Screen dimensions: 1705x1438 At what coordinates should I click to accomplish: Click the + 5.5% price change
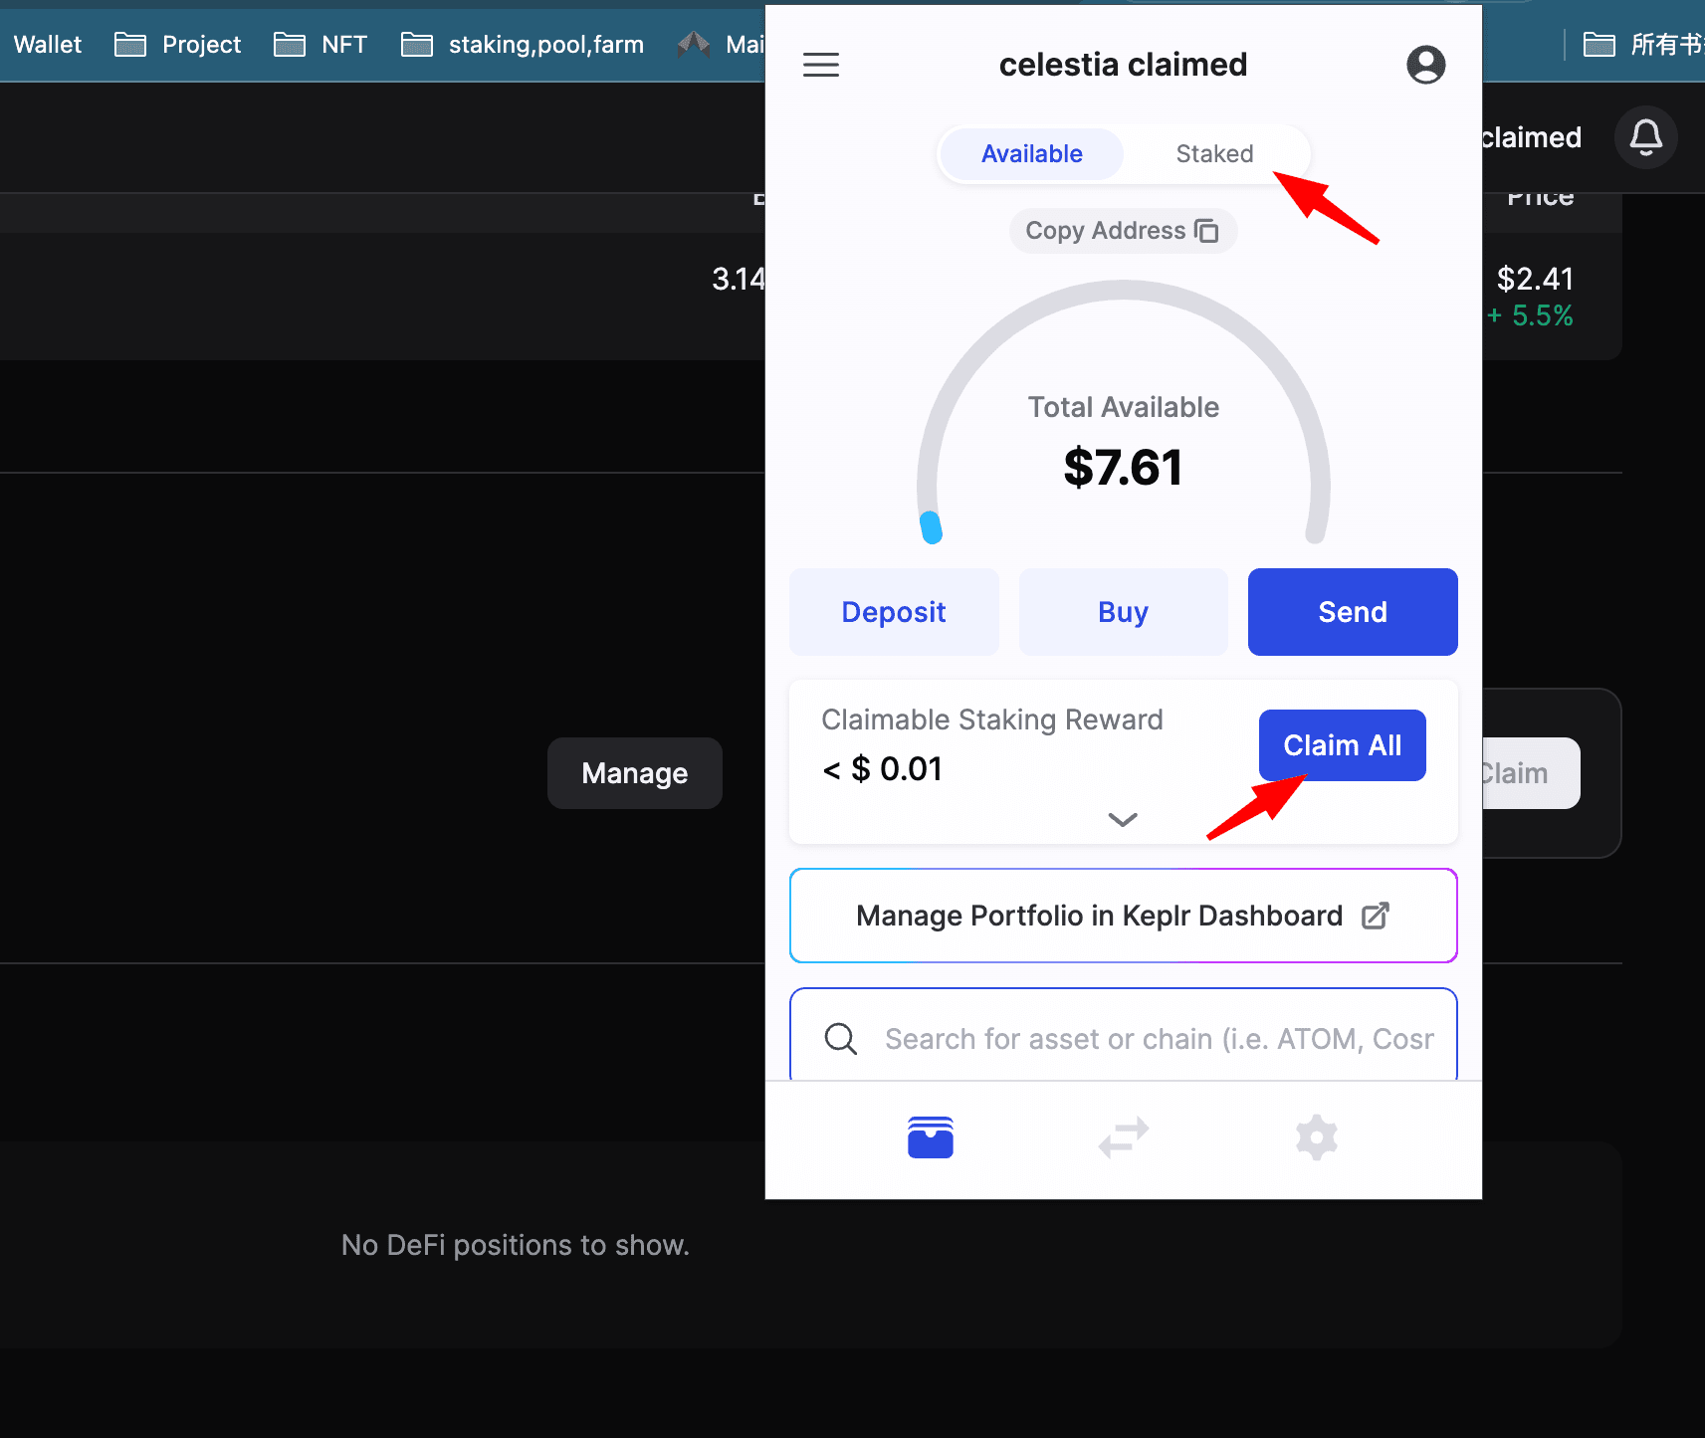[1531, 316]
